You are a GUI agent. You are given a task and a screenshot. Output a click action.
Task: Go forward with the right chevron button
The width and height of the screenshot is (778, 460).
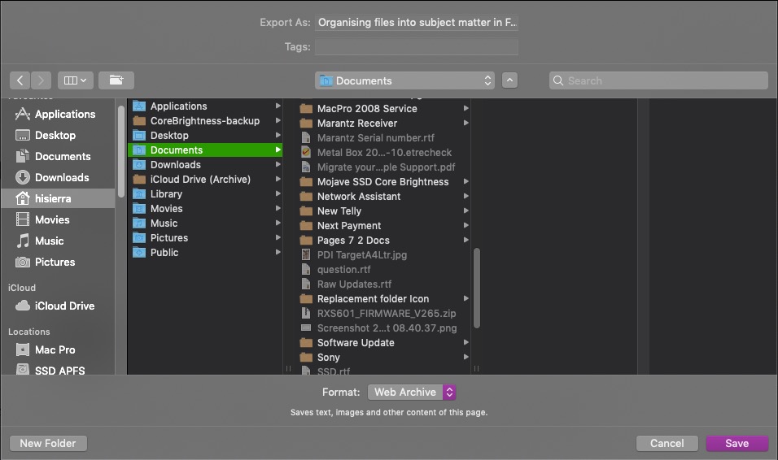coord(42,80)
